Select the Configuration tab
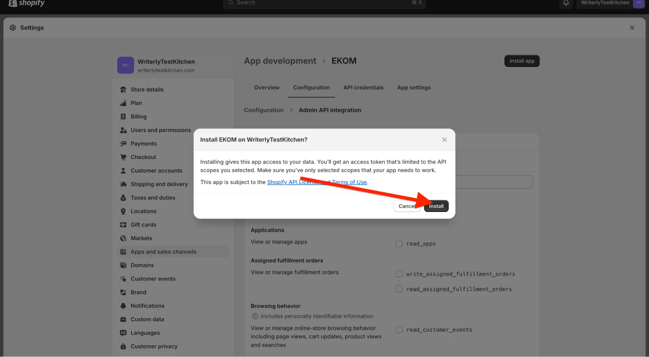This screenshot has height=357, width=649. tap(311, 88)
